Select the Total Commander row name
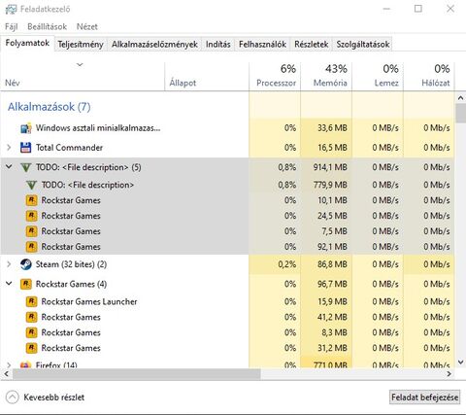The width and height of the screenshot is (466, 415). [x=69, y=148]
